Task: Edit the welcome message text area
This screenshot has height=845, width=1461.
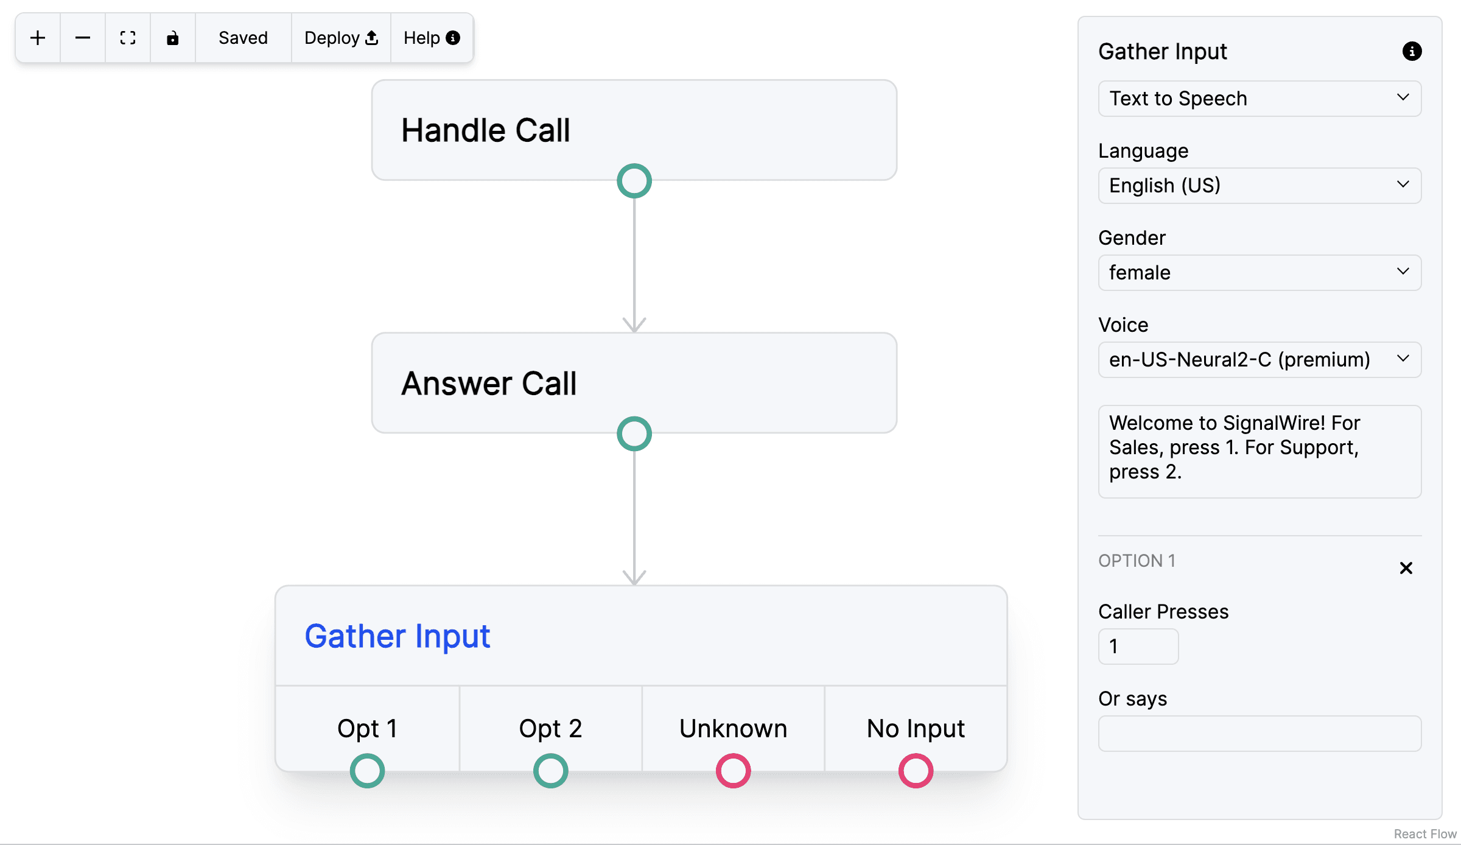Action: 1260,452
